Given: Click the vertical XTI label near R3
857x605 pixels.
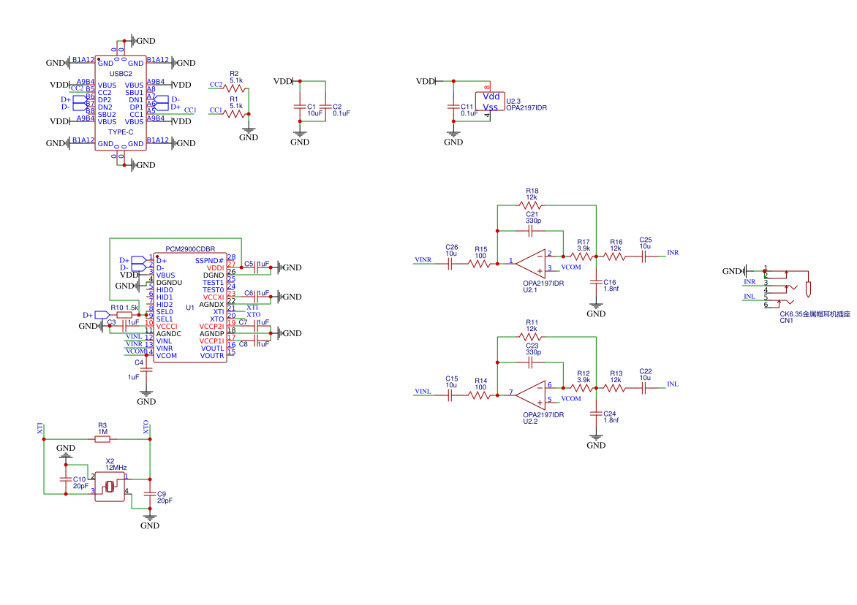Looking at the screenshot, I should click(40, 428).
